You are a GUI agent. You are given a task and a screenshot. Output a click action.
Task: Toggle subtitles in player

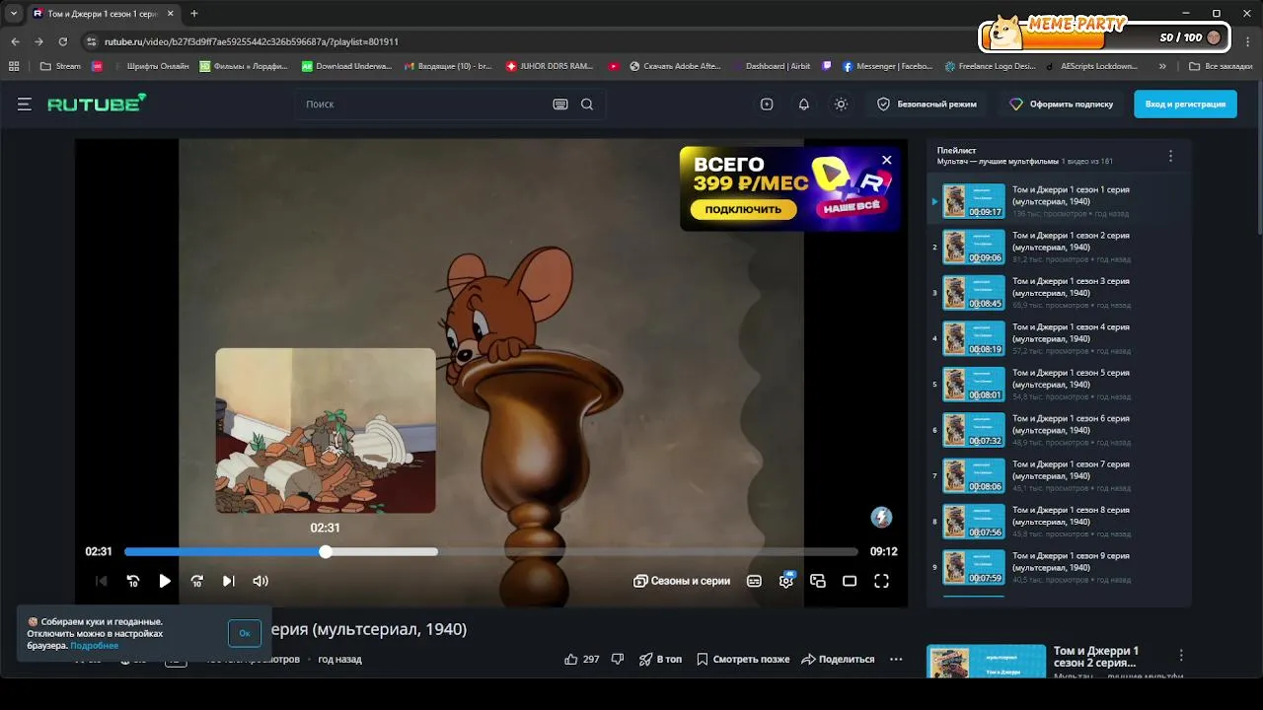coord(754,581)
